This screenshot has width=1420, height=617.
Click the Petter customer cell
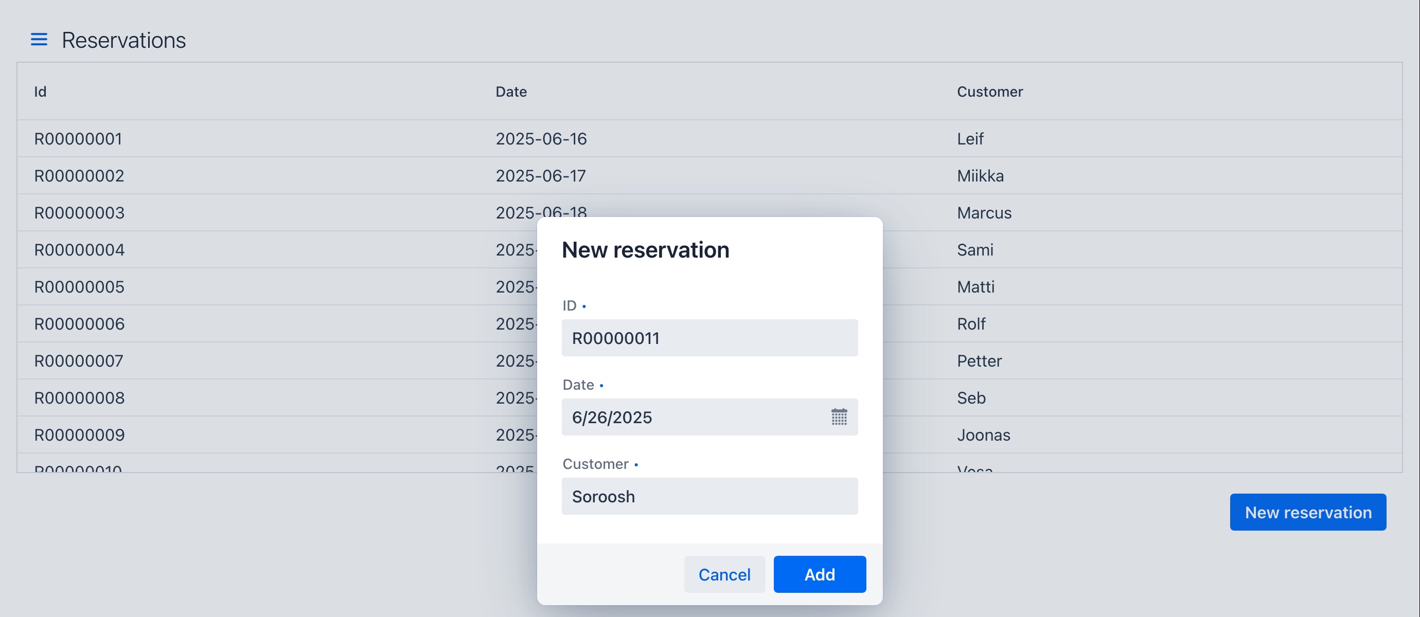click(979, 361)
